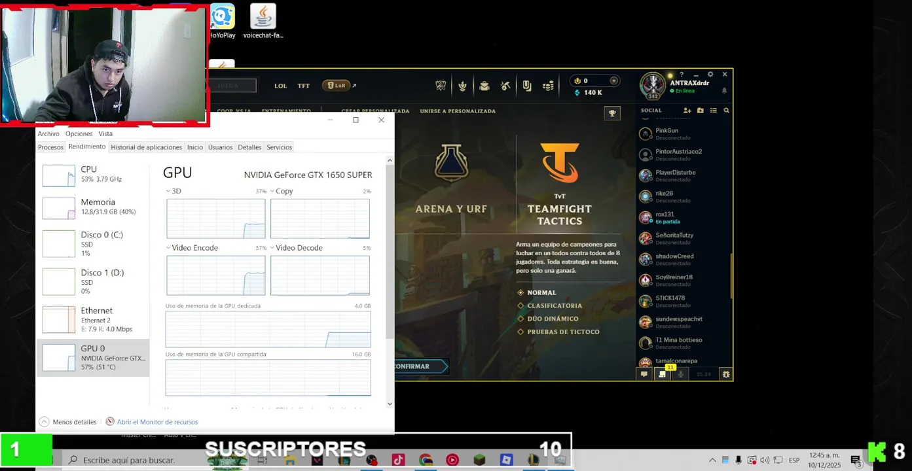
Task: Collapse Task Manager with Menos detalles
Action: pyautogui.click(x=68, y=422)
